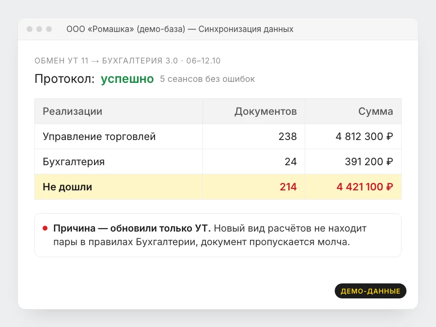Click the document count '238'
The width and height of the screenshot is (436, 327).
[x=288, y=137]
